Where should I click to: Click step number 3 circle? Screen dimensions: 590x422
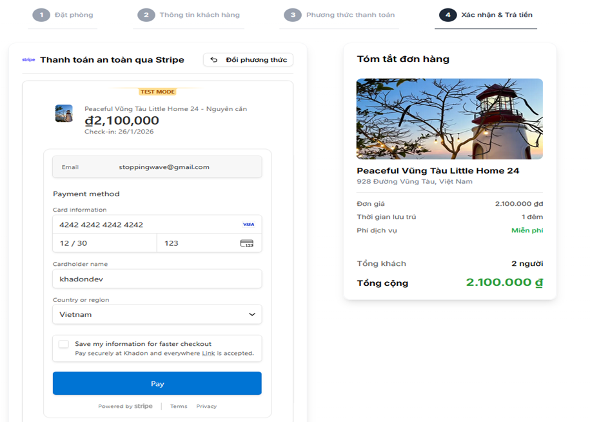(x=293, y=15)
